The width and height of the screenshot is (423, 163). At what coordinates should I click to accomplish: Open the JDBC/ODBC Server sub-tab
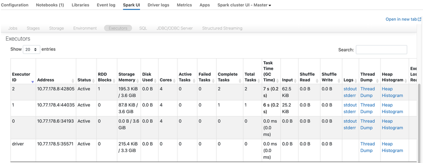pyautogui.click(x=174, y=28)
